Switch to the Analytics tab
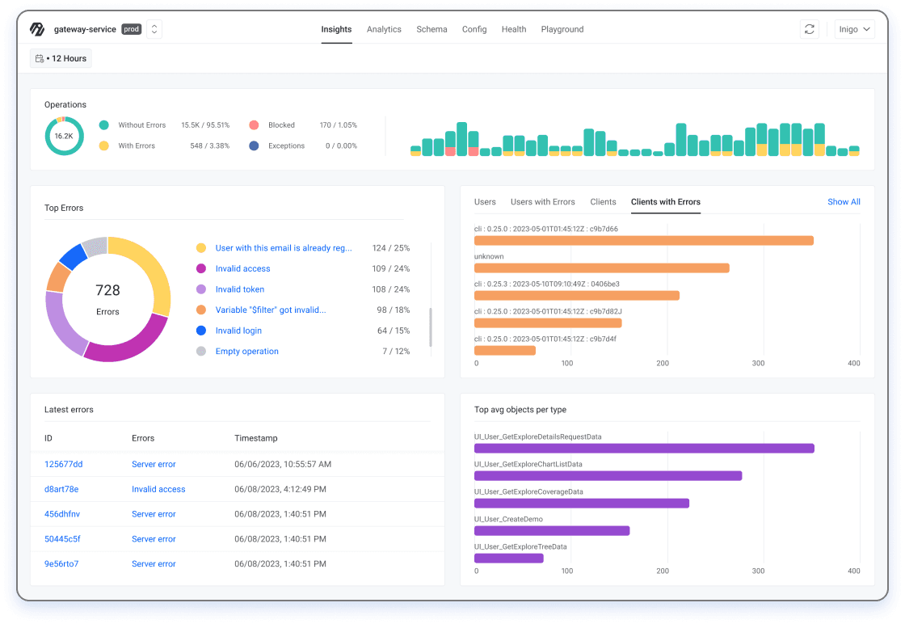 click(384, 29)
